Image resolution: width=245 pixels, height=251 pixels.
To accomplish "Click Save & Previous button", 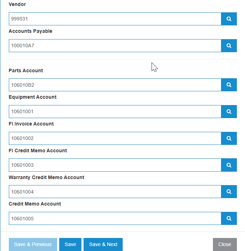I will coord(33,244).
